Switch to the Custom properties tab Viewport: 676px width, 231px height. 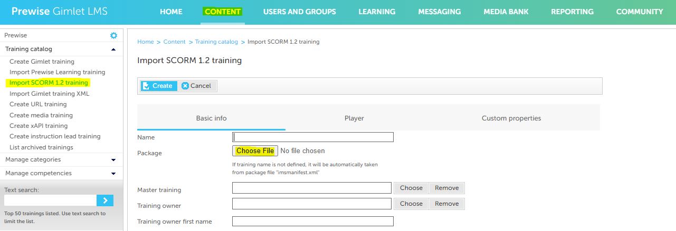[x=511, y=118]
